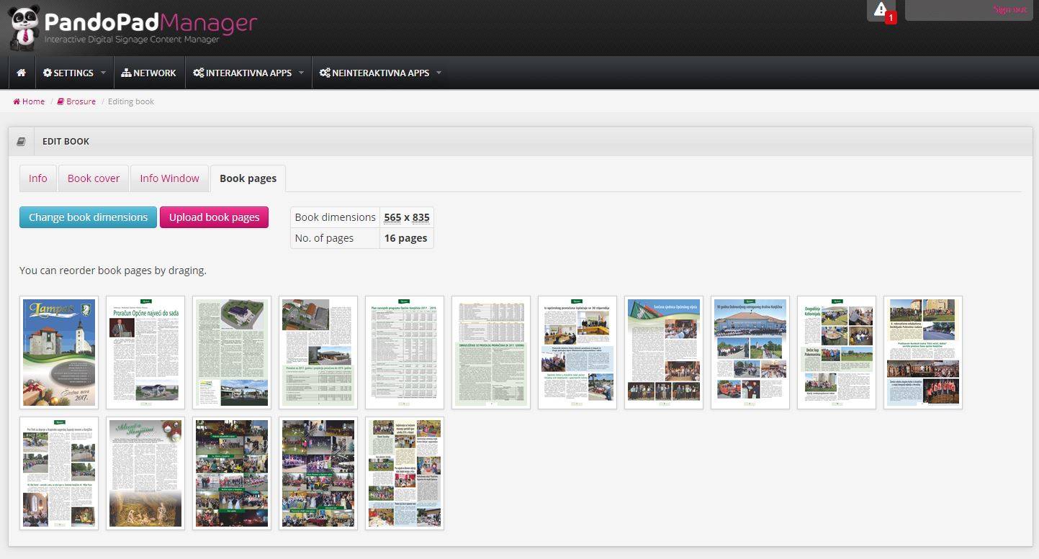Open the Info Window tab

click(169, 178)
